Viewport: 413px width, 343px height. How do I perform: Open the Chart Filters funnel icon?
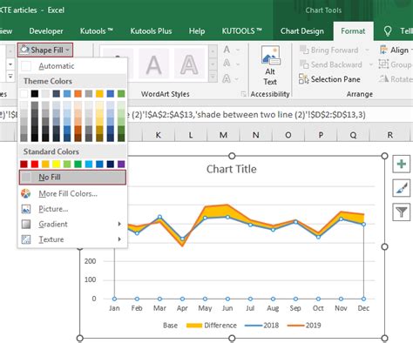coord(402,212)
